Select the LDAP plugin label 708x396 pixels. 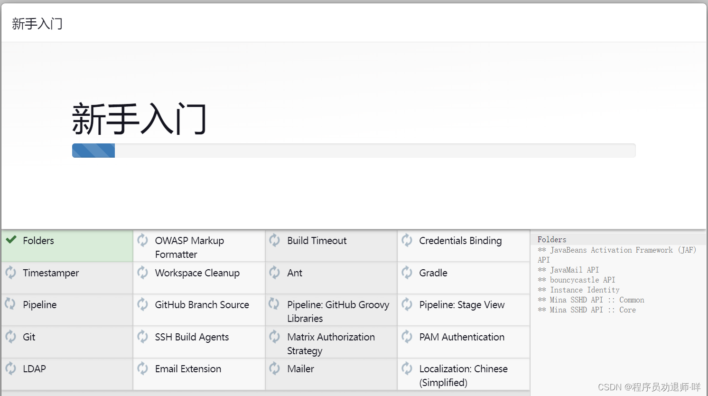34,369
